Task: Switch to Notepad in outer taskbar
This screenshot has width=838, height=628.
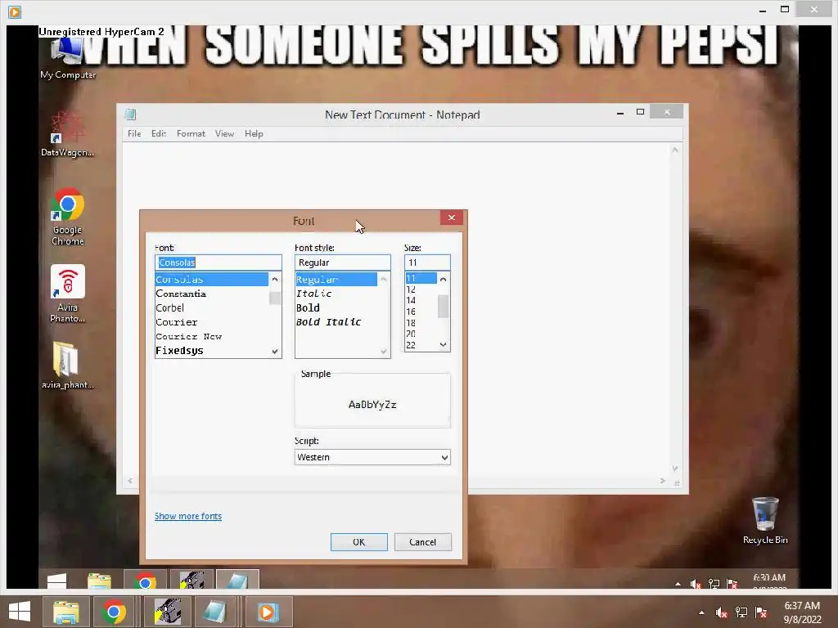Action: (x=215, y=612)
